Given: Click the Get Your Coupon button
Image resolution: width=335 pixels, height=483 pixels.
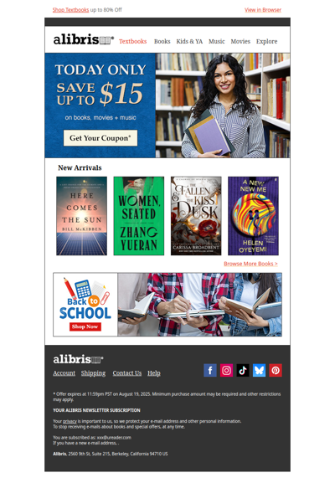Looking at the screenshot, I should (100, 138).
